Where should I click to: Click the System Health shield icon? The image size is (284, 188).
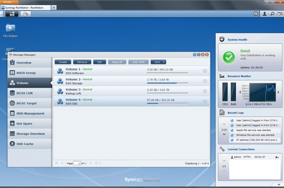pos(222,39)
